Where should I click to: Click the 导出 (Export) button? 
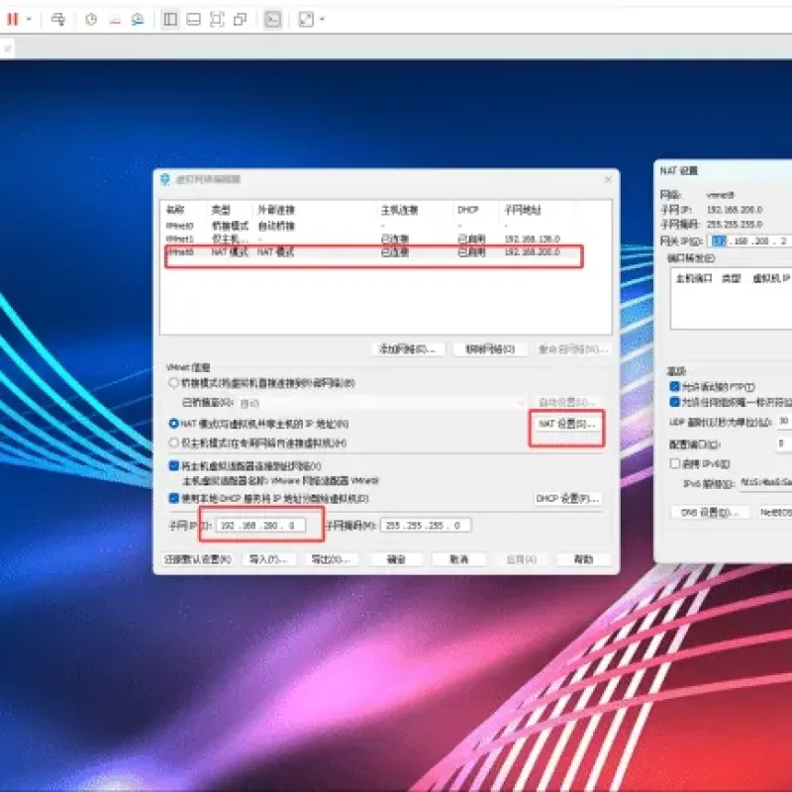tap(331, 559)
